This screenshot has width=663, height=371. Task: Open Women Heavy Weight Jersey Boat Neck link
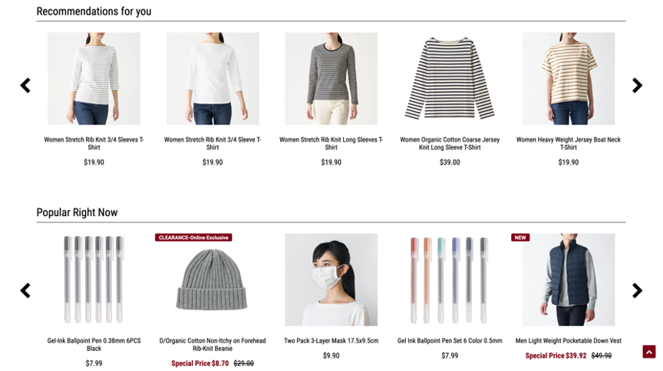569,143
